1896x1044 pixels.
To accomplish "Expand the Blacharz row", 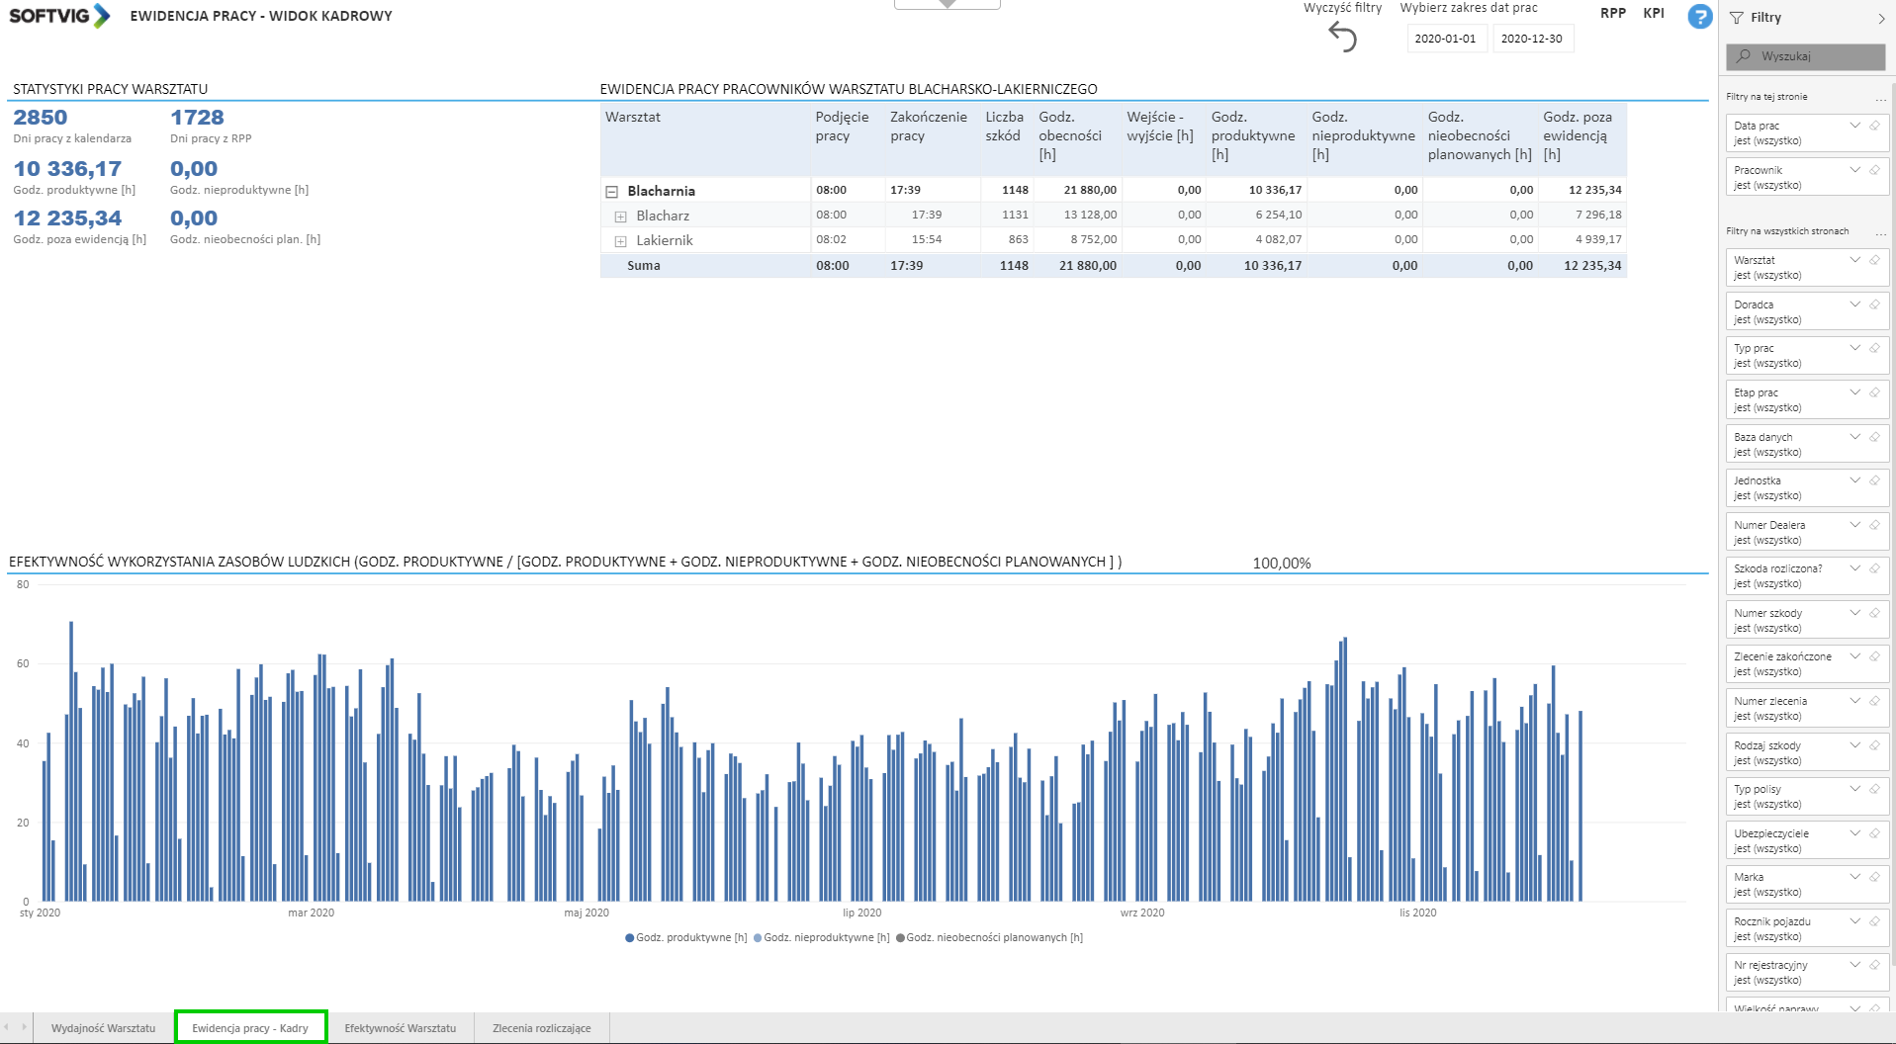I will (621, 217).
